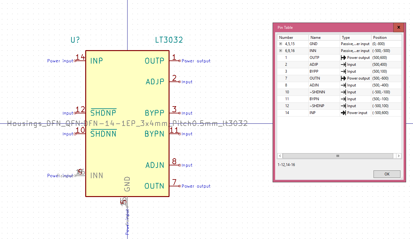Click the Power input icon for pin INP
Viewport: 413px width, 239px height.
344,112
